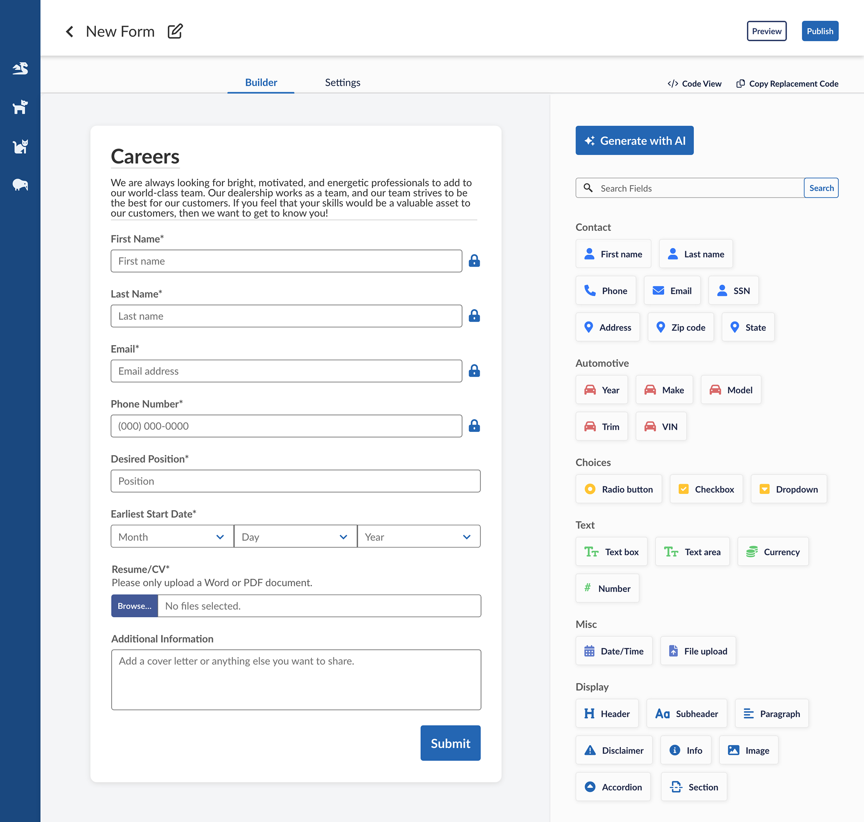Click into the First name input field
This screenshot has height=822, width=864.
click(x=286, y=261)
